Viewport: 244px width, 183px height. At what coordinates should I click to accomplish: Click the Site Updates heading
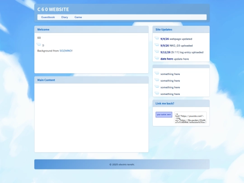164,29
